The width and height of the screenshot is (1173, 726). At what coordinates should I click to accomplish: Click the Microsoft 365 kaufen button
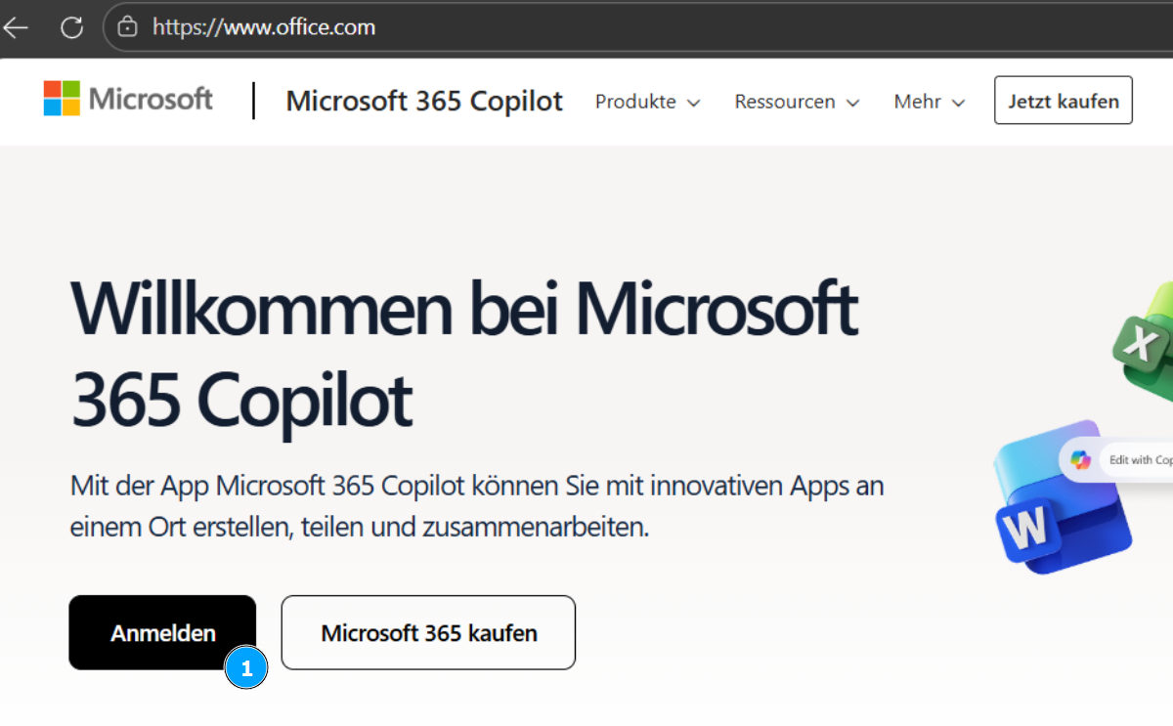click(428, 633)
